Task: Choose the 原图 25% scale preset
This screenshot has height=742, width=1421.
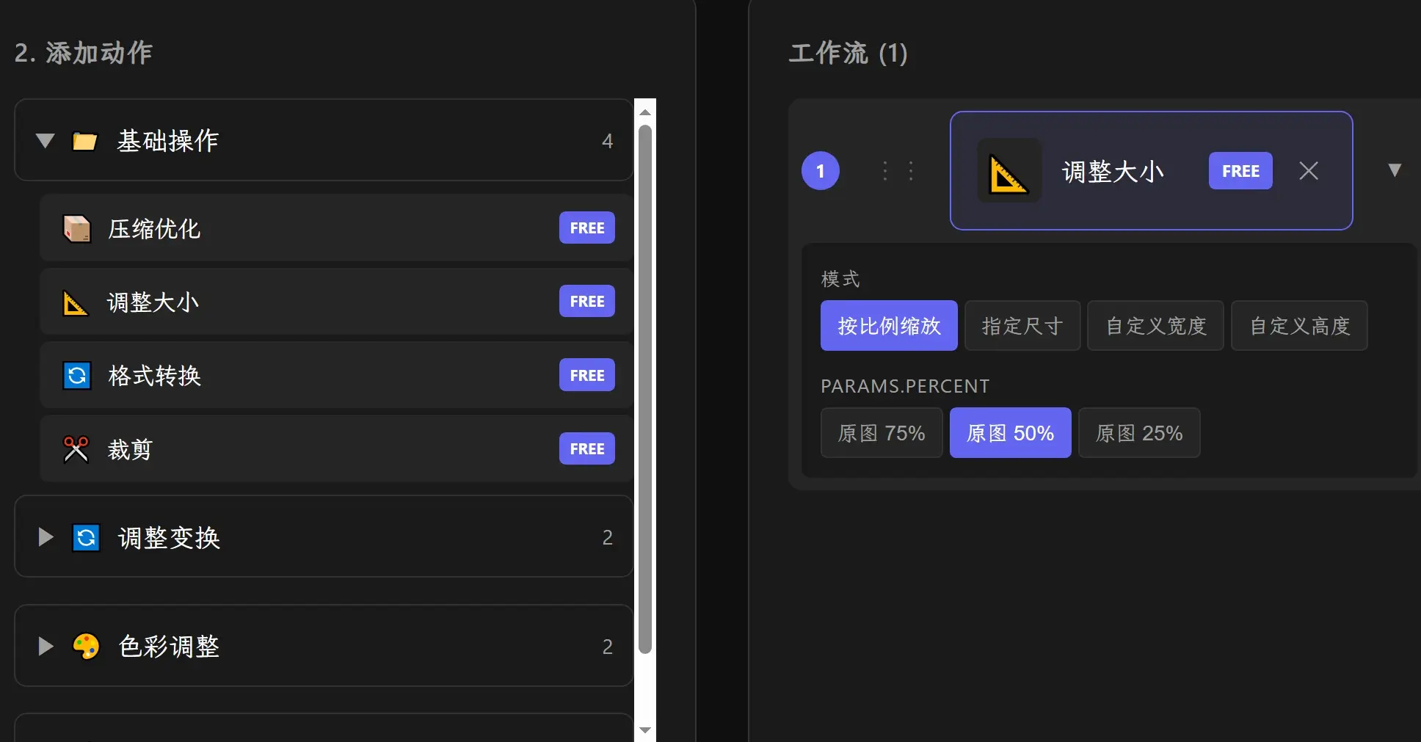Action: click(1138, 432)
